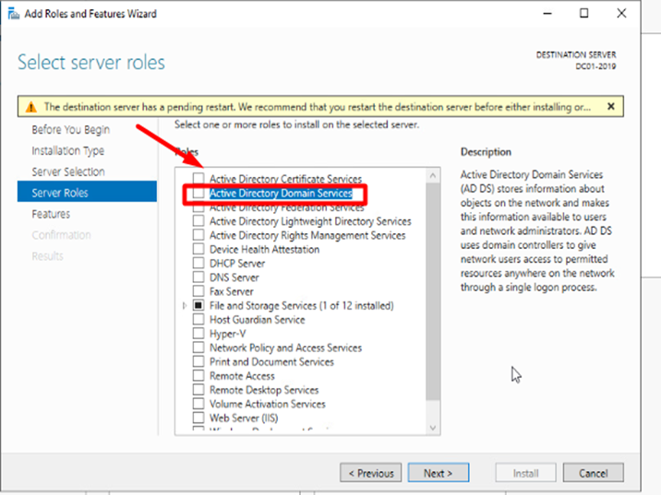Screen dimensions: 661x495
Task: Select the Web Server (IIS) checkbox
Action: point(198,418)
